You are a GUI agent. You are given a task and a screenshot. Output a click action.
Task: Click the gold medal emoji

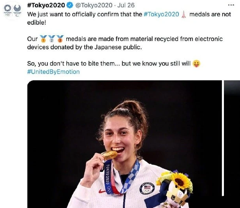(x=43, y=39)
